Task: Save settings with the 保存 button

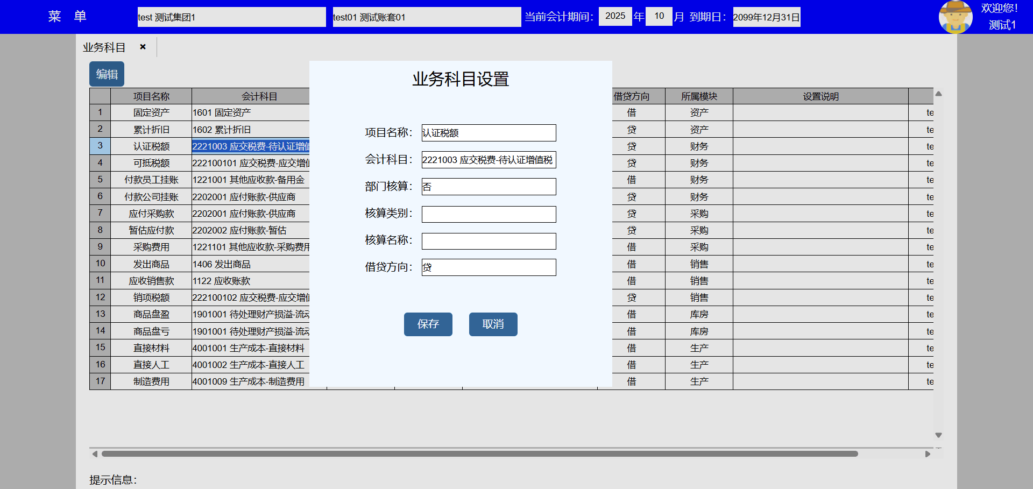Action: [x=428, y=324]
